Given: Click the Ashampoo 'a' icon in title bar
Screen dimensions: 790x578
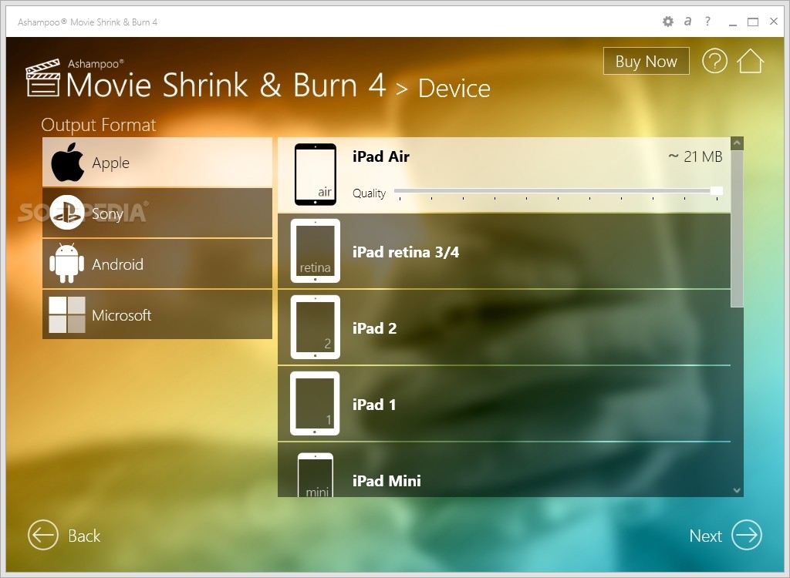Looking at the screenshot, I should 687,21.
